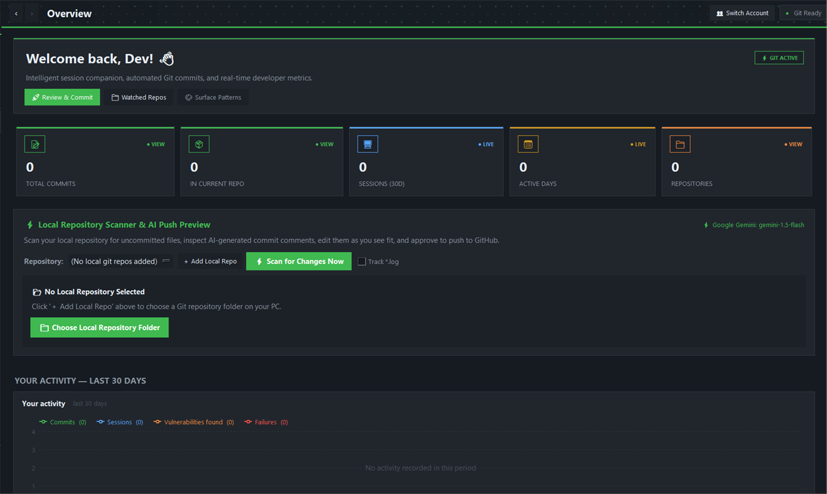The image size is (827, 494).
Task: Click LIVE label on Sessions card
Action: [x=486, y=144]
